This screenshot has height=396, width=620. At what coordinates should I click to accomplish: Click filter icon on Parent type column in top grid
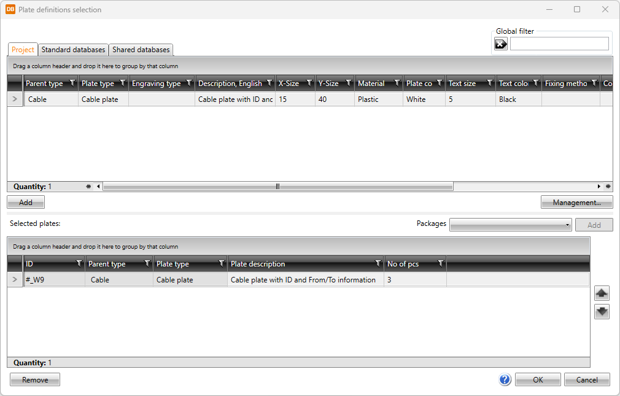click(72, 83)
